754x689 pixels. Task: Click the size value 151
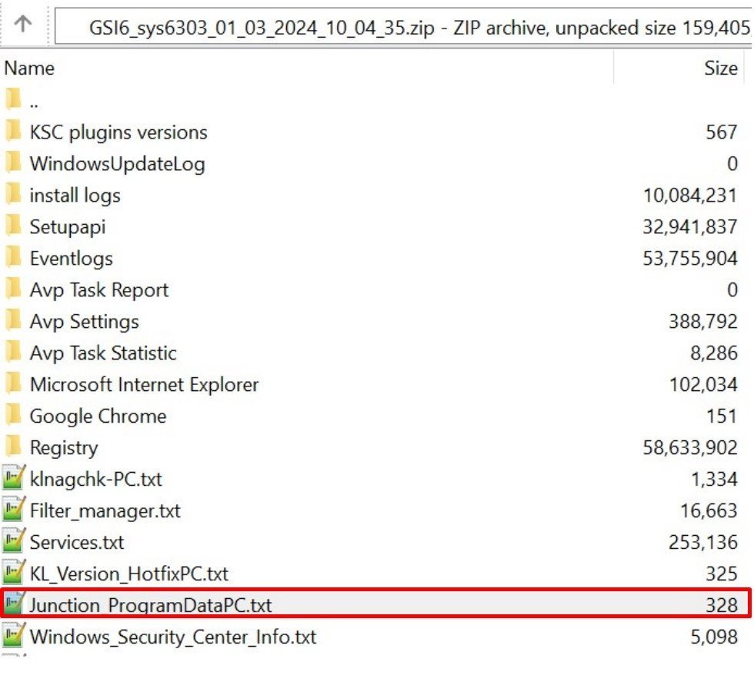coord(722,416)
